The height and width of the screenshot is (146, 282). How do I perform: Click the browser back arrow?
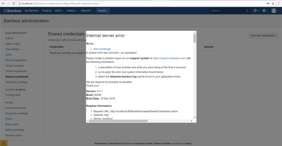point(3,3)
